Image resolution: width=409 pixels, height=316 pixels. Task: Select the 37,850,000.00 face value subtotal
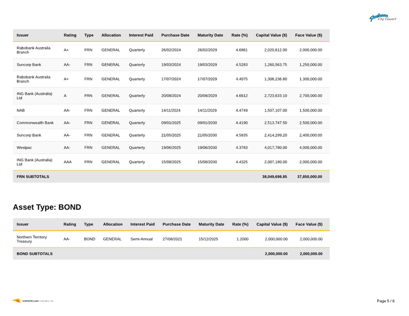click(309, 177)
